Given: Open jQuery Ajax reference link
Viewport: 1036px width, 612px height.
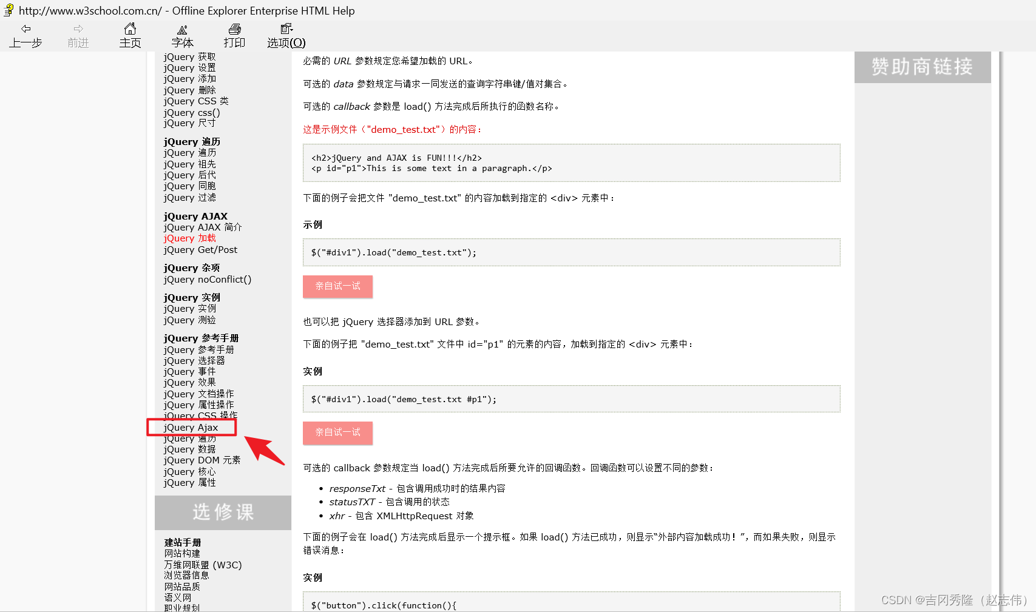Looking at the screenshot, I should point(191,428).
